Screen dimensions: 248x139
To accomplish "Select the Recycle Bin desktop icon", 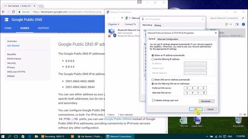I will click(238, 122).
